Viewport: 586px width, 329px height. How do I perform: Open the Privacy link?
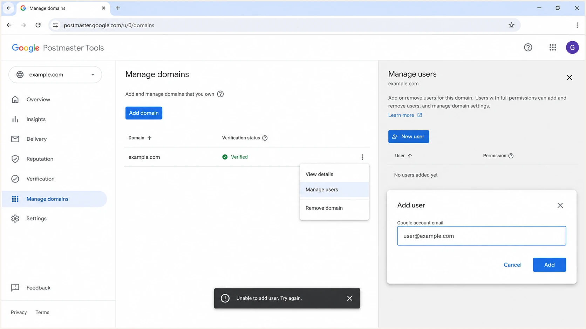tap(19, 313)
